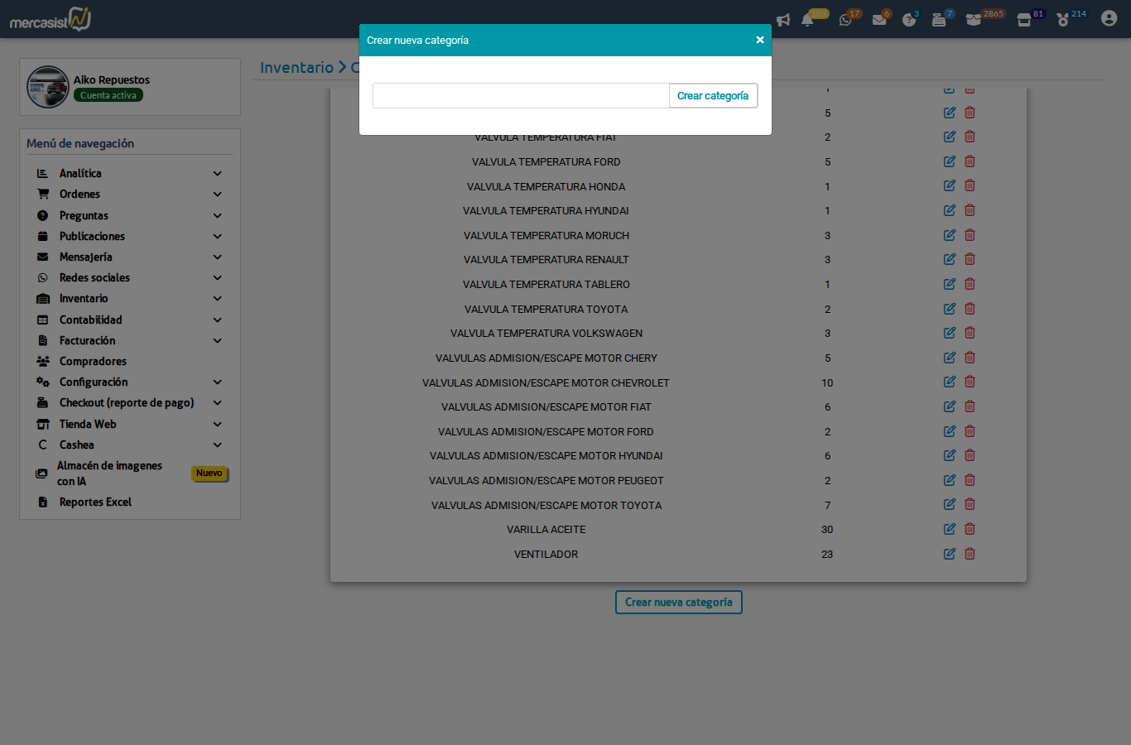Click the new category name input field
Image resolution: width=1131 pixels, height=745 pixels.
[x=520, y=96]
